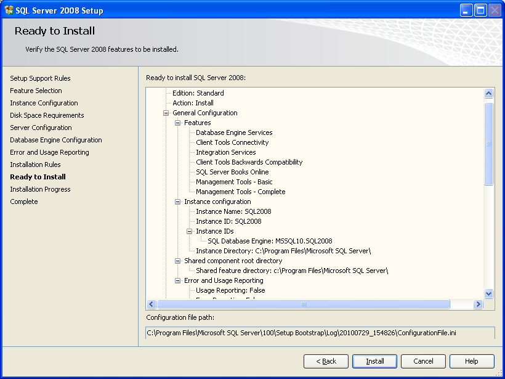The height and width of the screenshot is (379, 505).
Task: Select Usage Reporting: False row
Action: pyautogui.click(x=230, y=290)
